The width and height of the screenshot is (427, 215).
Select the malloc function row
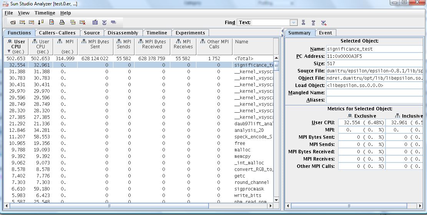139,150
